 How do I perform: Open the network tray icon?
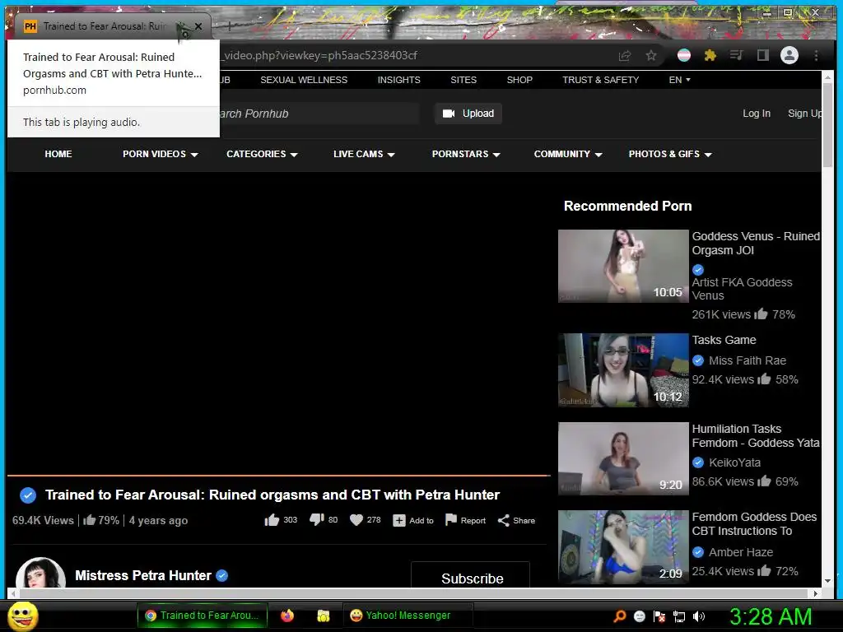(x=679, y=617)
